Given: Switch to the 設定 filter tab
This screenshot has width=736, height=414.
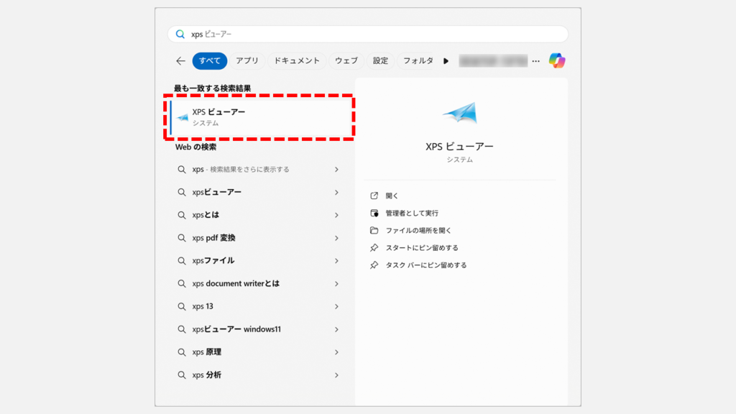Looking at the screenshot, I should [x=381, y=61].
